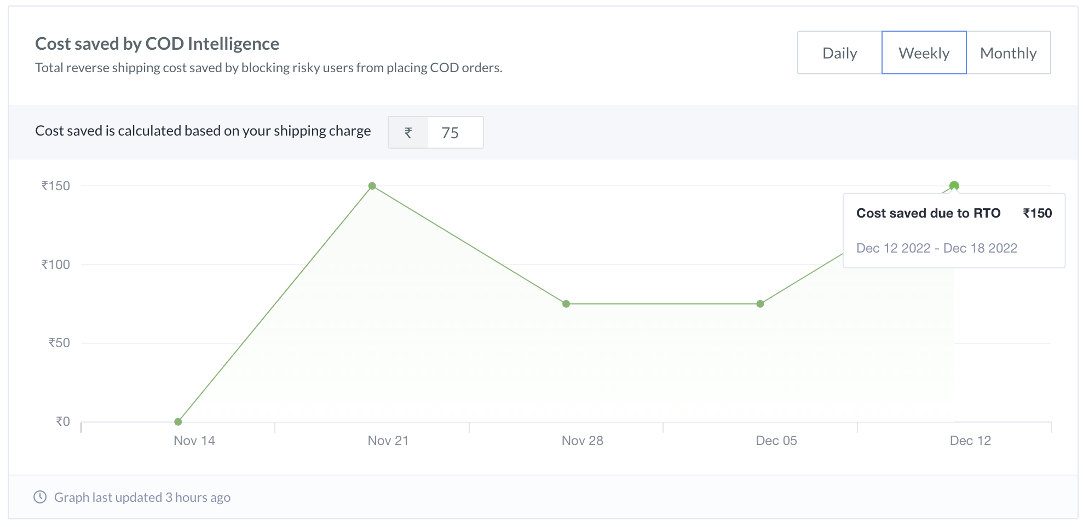The height and width of the screenshot is (527, 1083).
Task: Click the Dec 12 x-axis label
Action: pos(970,441)
